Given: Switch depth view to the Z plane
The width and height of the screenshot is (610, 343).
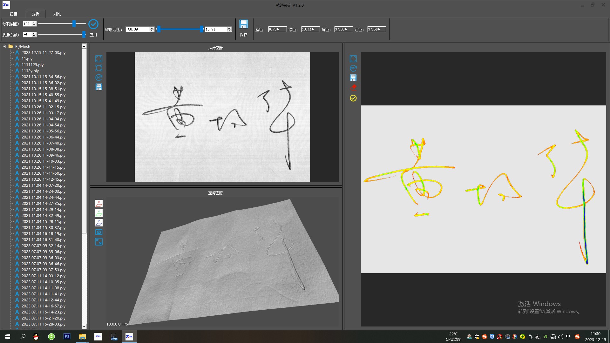Looking at the screenshot, I should click(x=99, y=223).
